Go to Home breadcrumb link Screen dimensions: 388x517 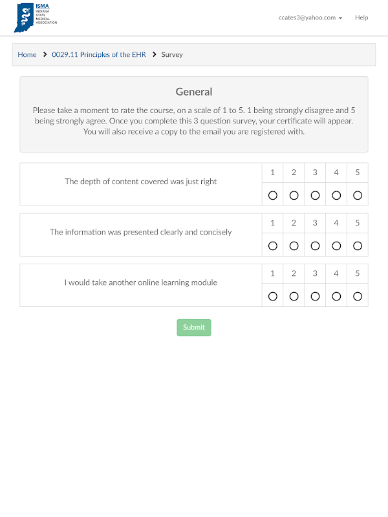27,55
